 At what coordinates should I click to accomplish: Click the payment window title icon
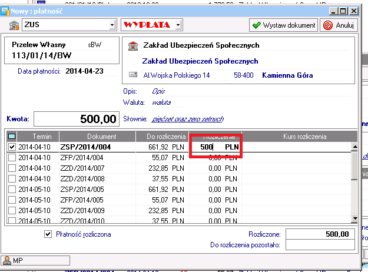click(x=5, y=11)
